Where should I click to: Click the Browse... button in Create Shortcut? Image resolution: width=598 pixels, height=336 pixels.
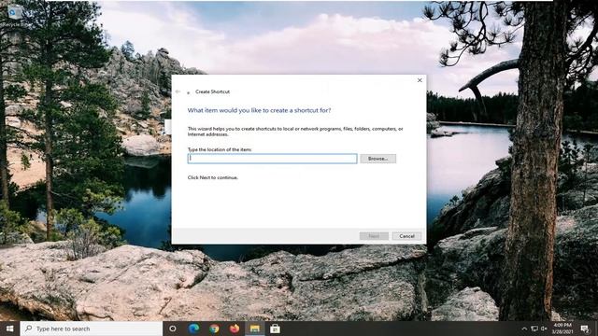click(377, 159)
